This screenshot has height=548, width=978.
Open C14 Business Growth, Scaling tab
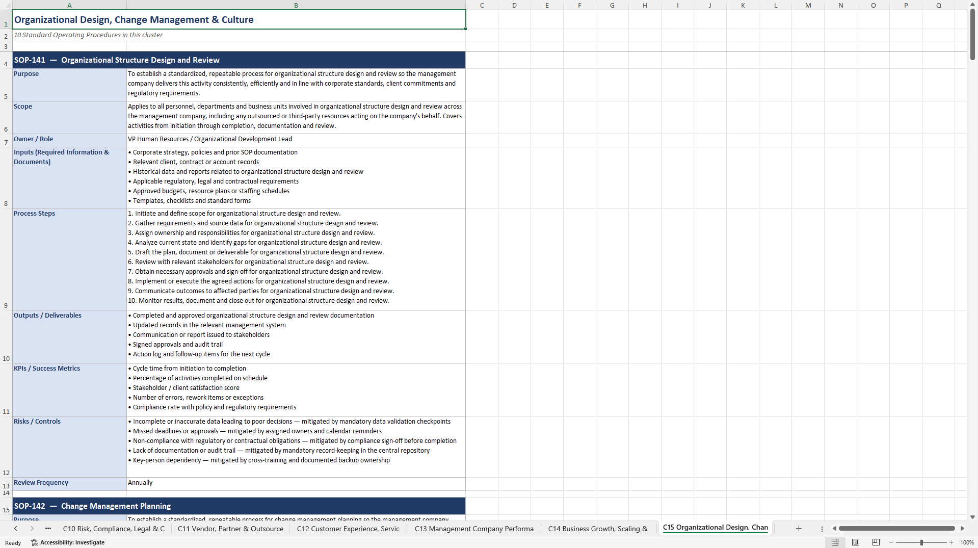pos(598,529)
